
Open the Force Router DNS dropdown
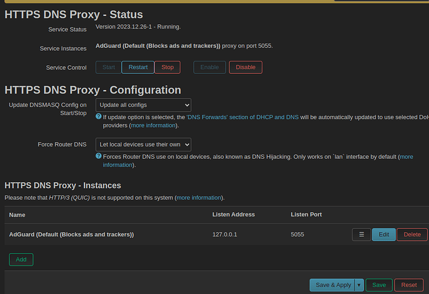pos(144,145)
